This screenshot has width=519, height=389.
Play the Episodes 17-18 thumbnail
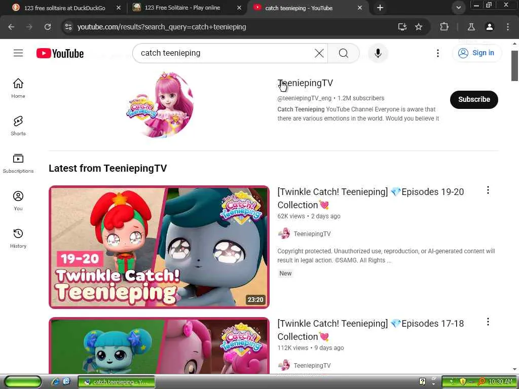[x=159, y=345]
